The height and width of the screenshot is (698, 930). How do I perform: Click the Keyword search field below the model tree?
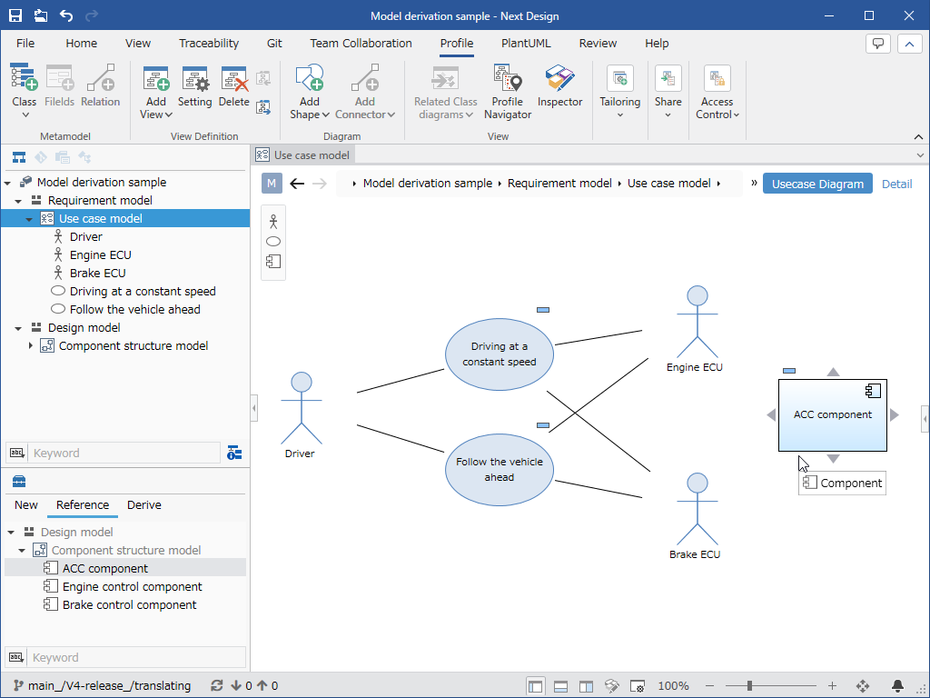click(x=123, y=453)
